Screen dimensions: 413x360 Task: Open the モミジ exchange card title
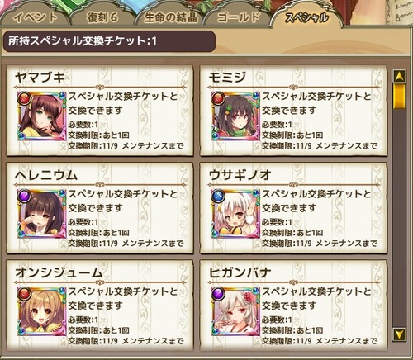click(x=227, y=78)
